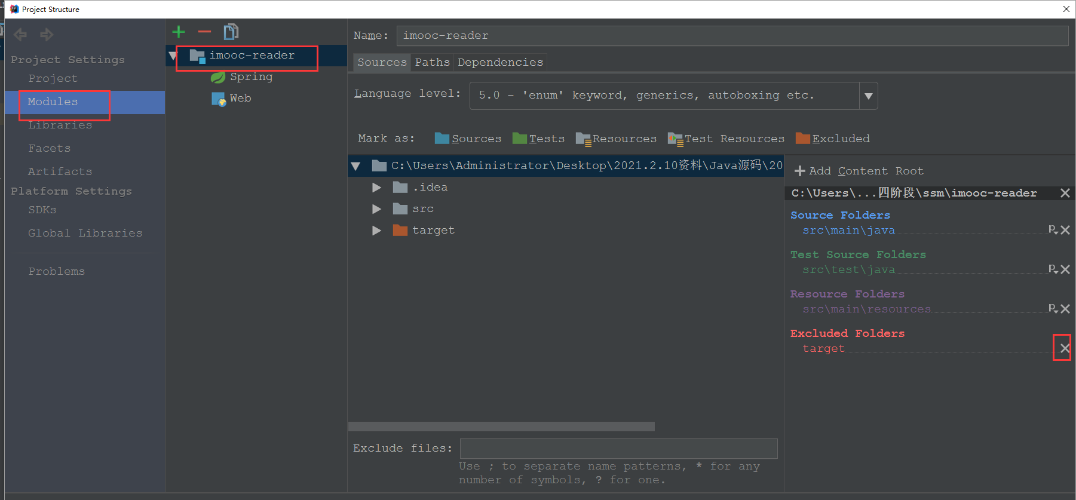The image size is (1076, 500).
Task: Expand the src folder
Action: coord(376,209)
